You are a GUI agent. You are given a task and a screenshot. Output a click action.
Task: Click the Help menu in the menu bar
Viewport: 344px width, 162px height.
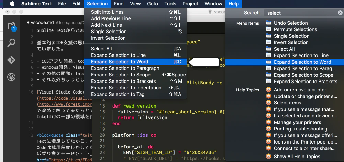233,4
